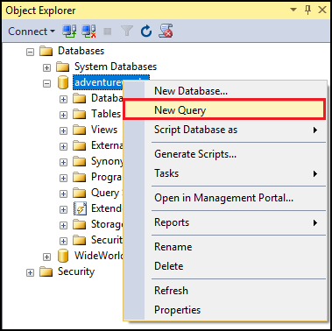Expand the External Resources folder node

63,146
